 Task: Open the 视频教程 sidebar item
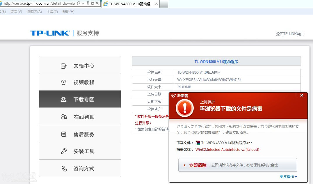tap(80, 82)
